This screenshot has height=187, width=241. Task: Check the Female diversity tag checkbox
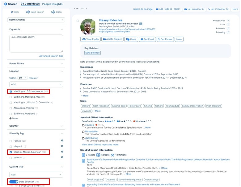pos(11,141)
